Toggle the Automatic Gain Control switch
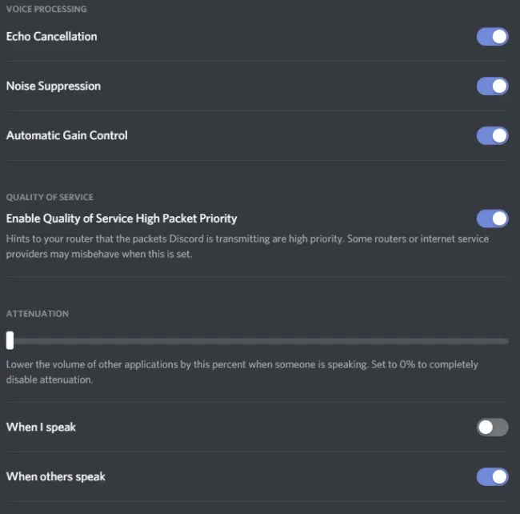 click(x=492, y=136)
